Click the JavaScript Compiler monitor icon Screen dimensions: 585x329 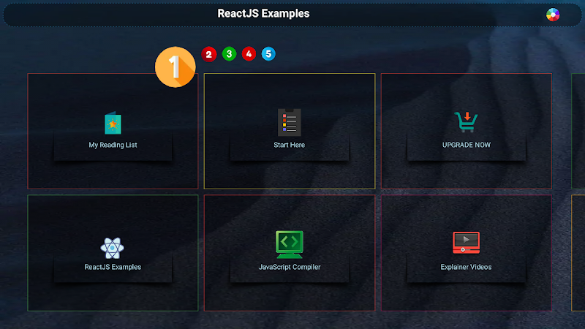pyautogui.click(x=290, y=244)
